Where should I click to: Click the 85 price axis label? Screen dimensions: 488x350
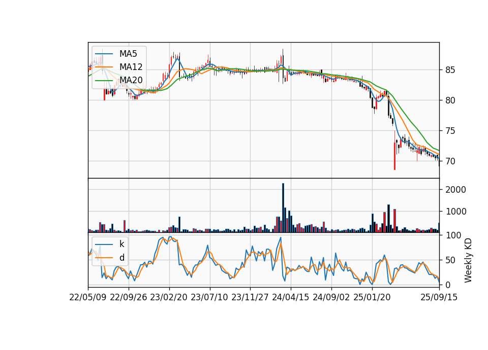click(450, 70)
